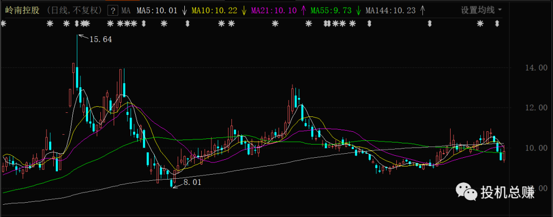Open the 日线, 不复权 period setting
553x217 pixels.
pyautogui.click(x=74, y=10)
